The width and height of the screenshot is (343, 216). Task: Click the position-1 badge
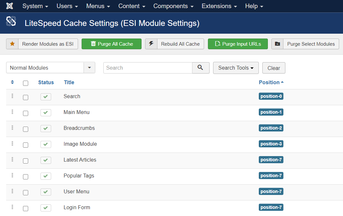(x=271, y=112)
